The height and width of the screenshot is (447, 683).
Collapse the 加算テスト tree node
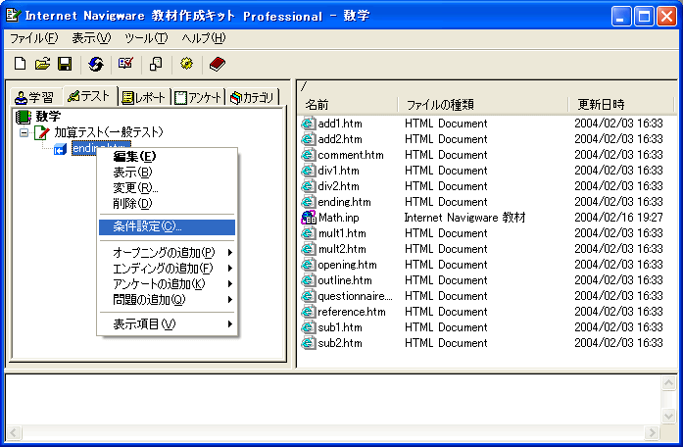point(24,132)
